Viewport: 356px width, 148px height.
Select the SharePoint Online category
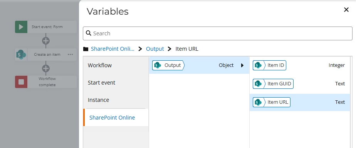coord(116,117)
